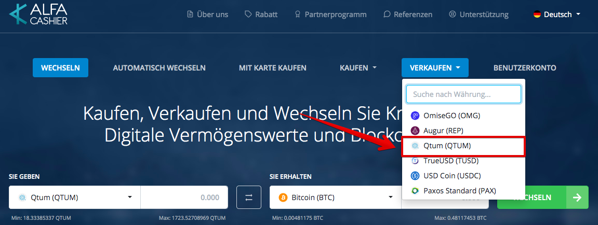Open the Qtum (QTUM) give currency selector
The width and height of the screenshot is (598, 225).
[x=75, y=197]
